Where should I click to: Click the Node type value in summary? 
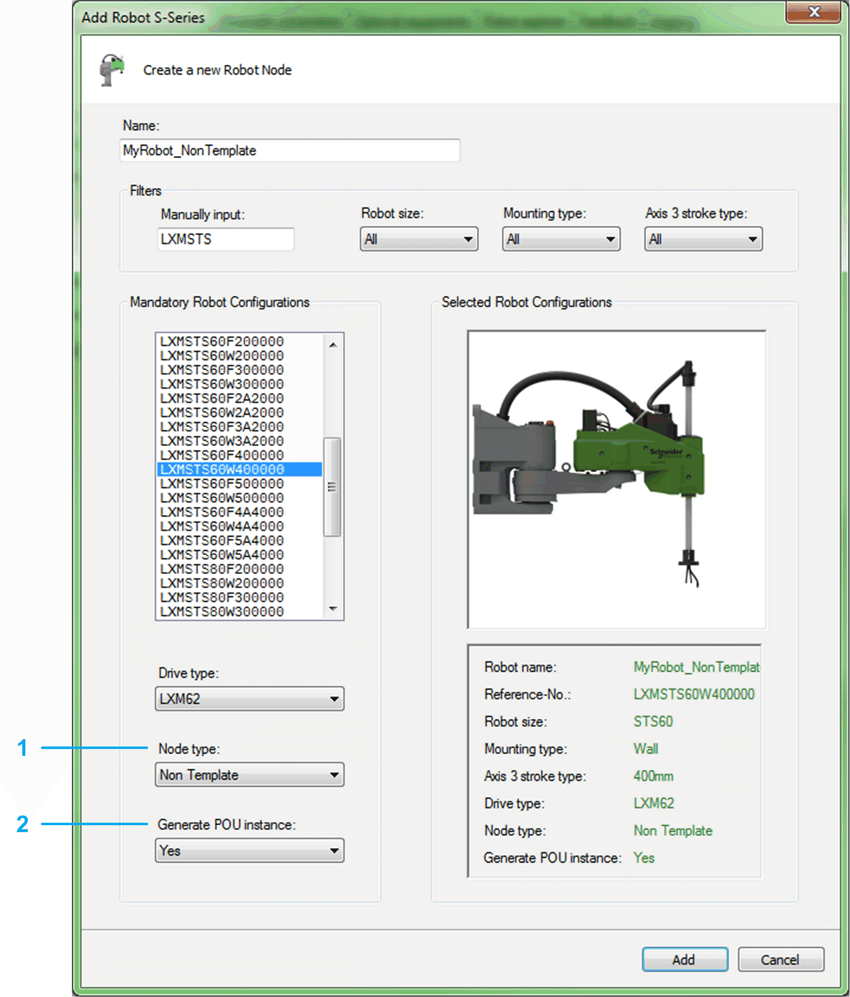(673, 831)
